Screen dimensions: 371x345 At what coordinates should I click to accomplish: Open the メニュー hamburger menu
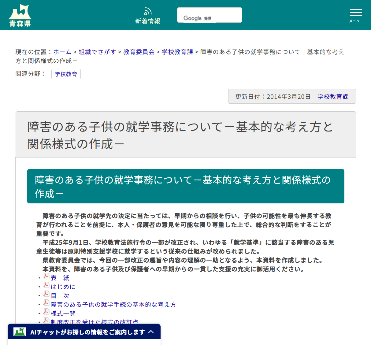pyautogui.click(x=356, y=13)
